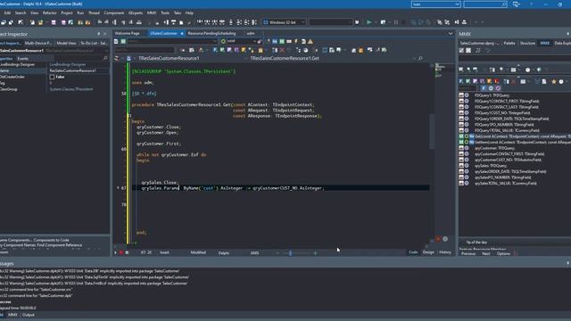Open the History view at editor bottom

pyautogui.click(x=445, y=252)
